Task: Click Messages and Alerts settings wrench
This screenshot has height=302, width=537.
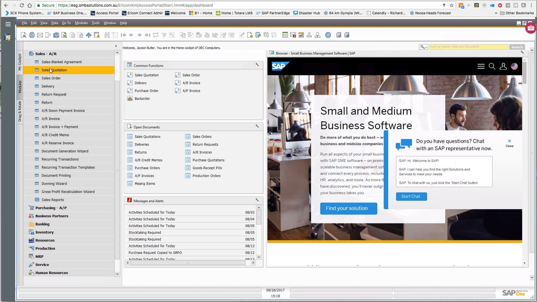Action: click(257, 200)
